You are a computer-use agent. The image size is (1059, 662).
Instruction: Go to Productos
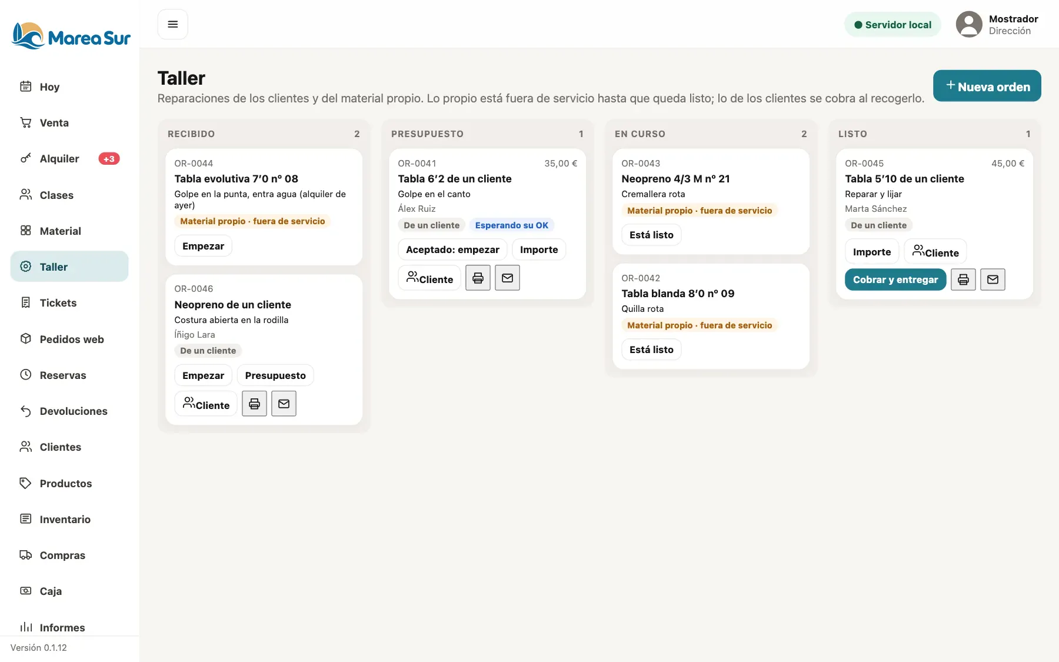click(69, 484)
